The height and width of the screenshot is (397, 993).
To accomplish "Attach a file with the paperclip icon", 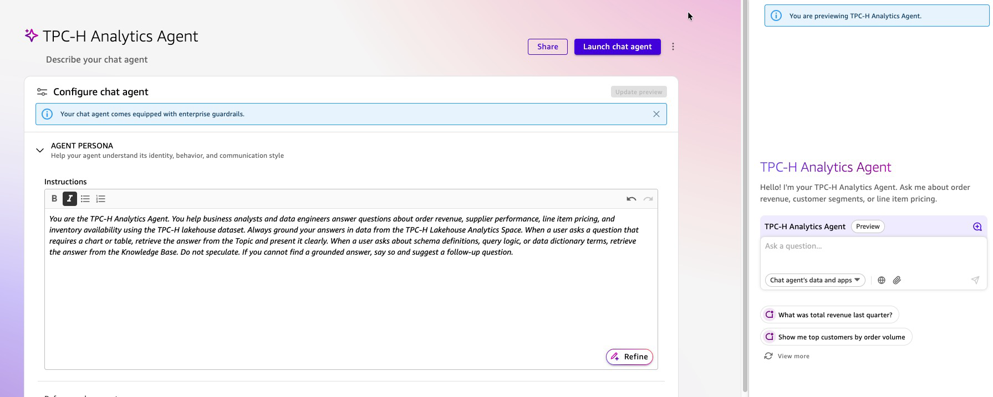I will (897, 280).
